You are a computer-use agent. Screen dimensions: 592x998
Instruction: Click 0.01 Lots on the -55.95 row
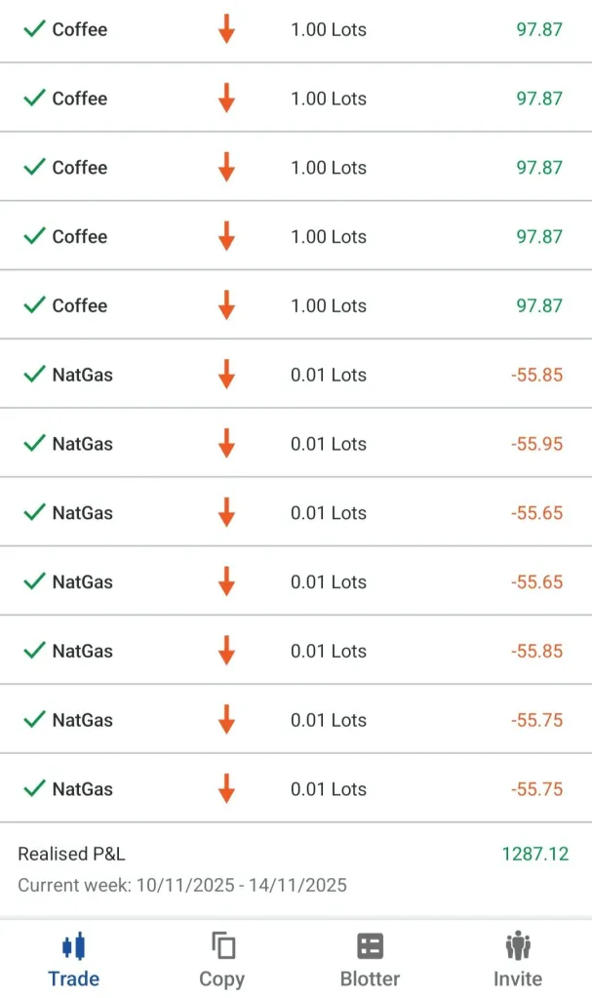(x=329, y=444)
